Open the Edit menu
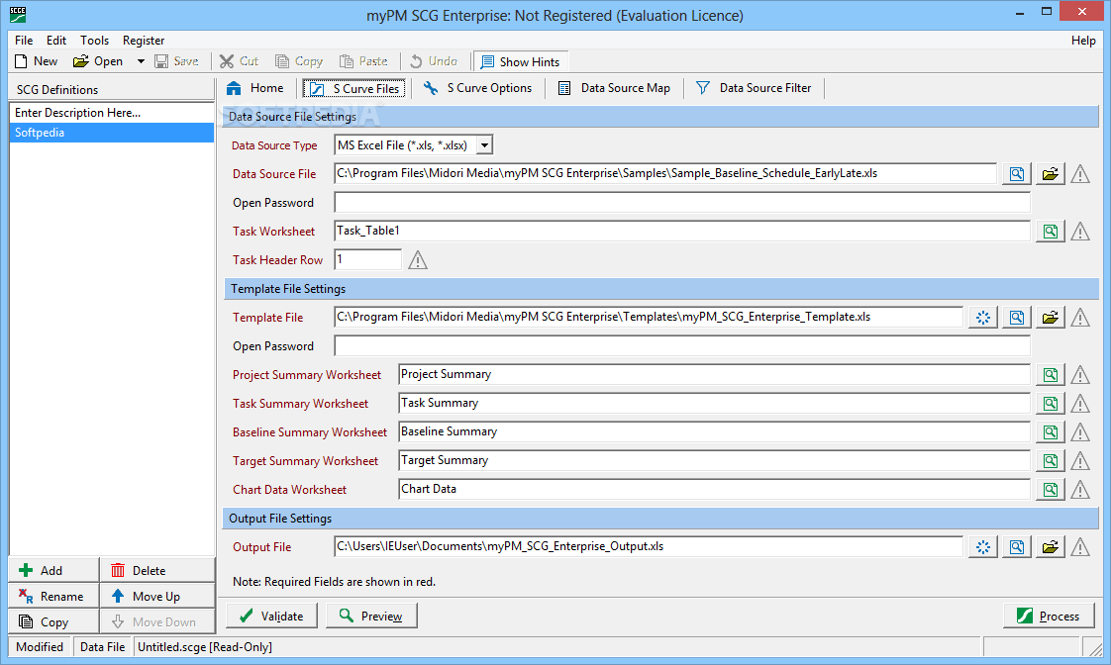 click(56, 41)
